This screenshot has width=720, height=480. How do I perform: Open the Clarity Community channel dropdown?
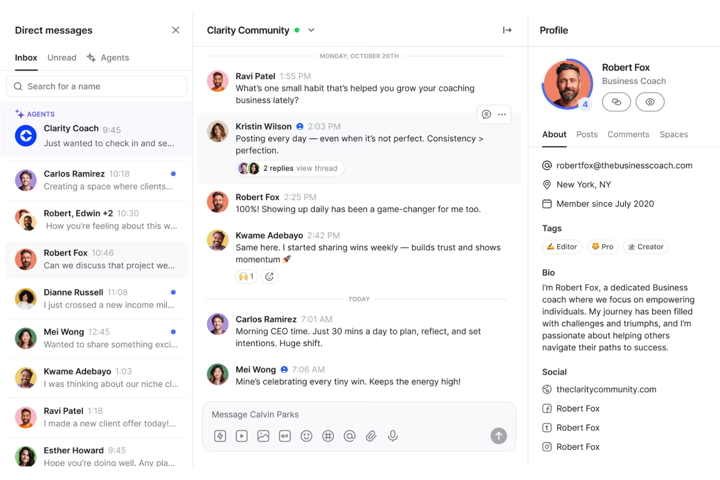click(x=311, y=30)
